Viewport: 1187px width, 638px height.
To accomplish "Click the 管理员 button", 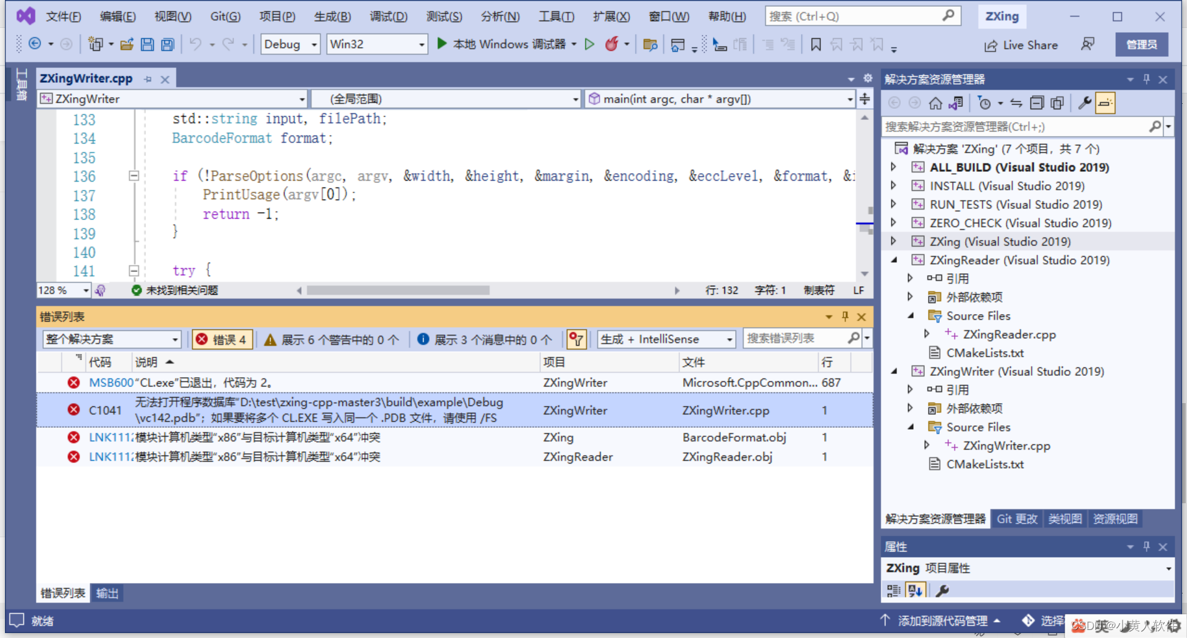I will pos(1141,44).
